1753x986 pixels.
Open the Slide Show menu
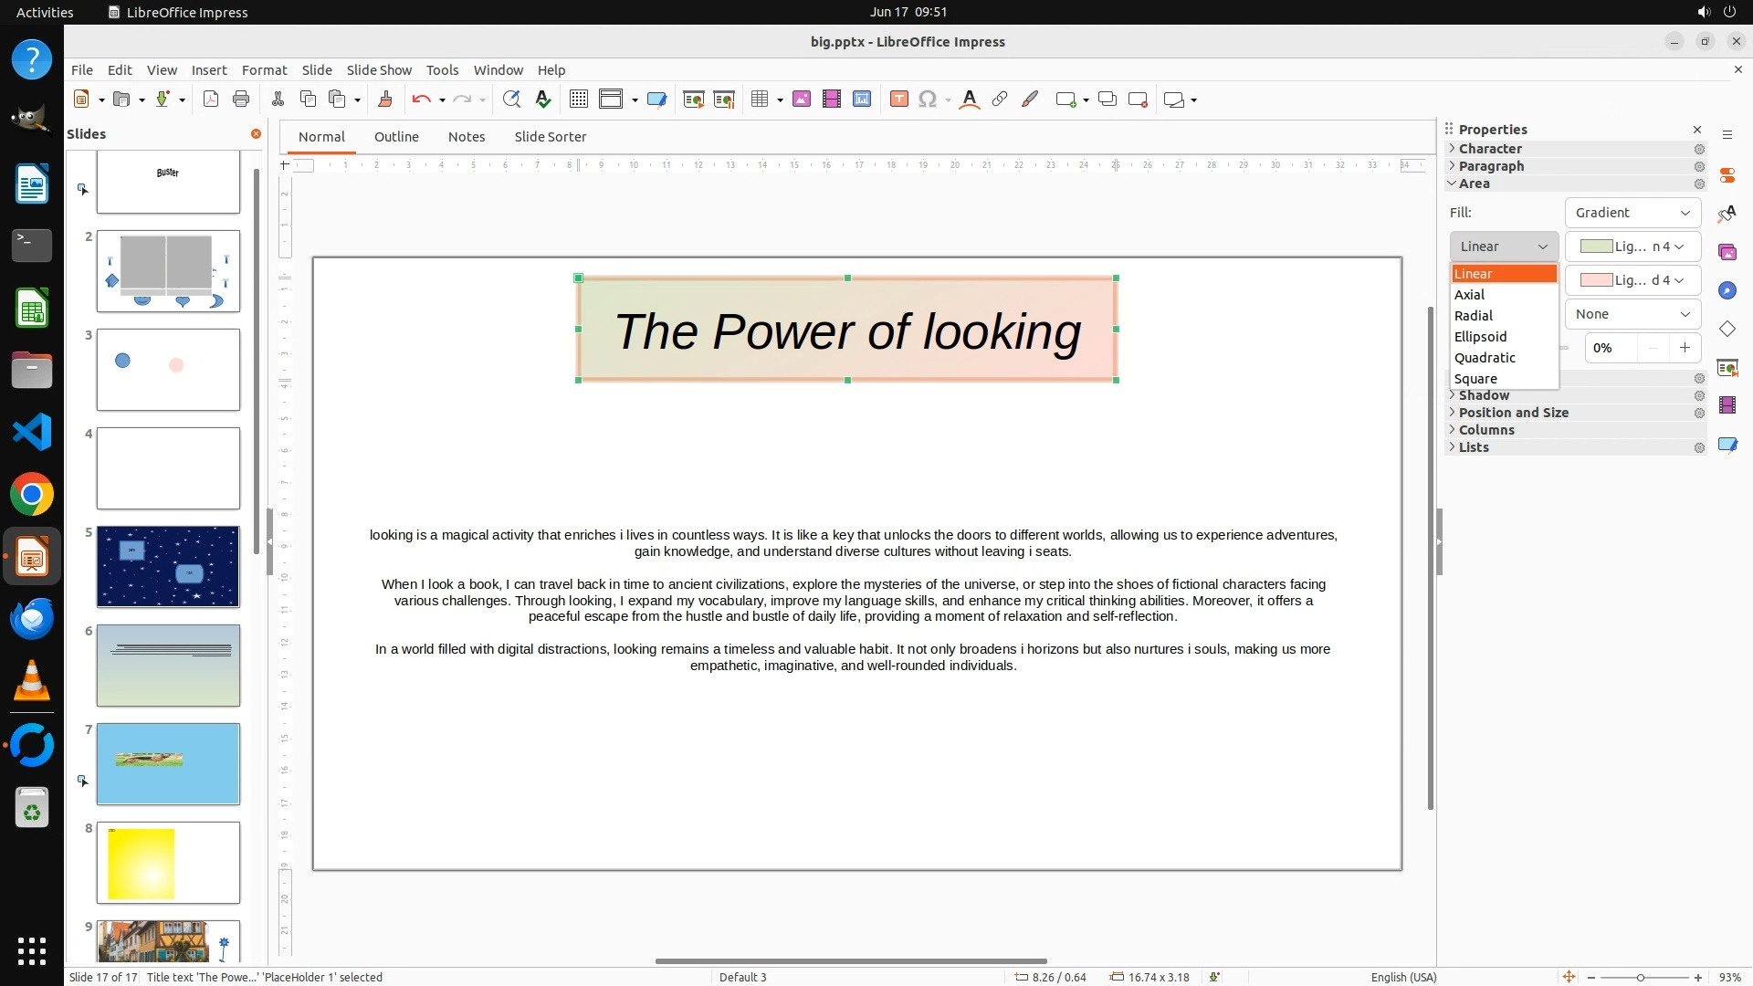(x=379, y=70)
